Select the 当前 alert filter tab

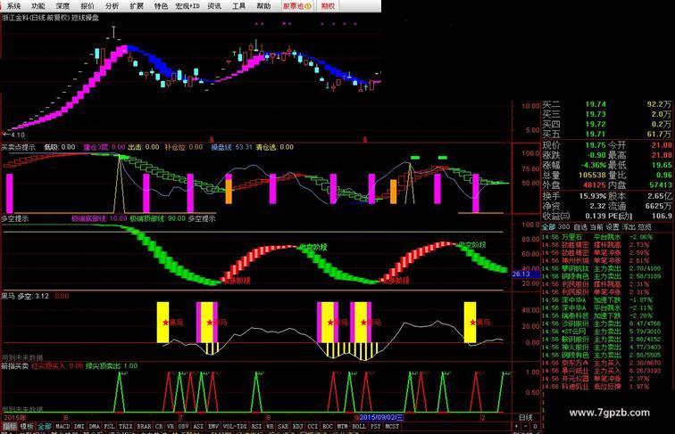point(596,227)
